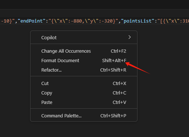Viewport: 189px width, 137px height.
Task: Expand the Copilot submenu chevron arrow
Action: 130,37
